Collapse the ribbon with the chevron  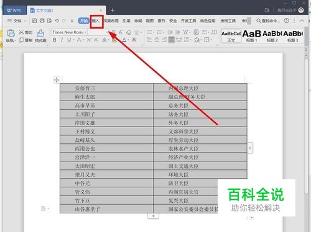click(302, 20)
